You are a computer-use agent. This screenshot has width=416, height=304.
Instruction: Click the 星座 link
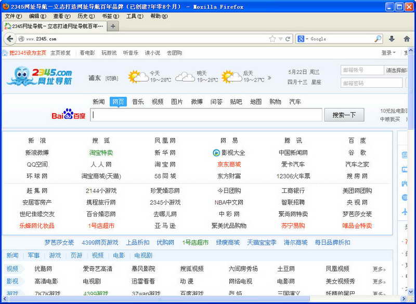[316, 82]
